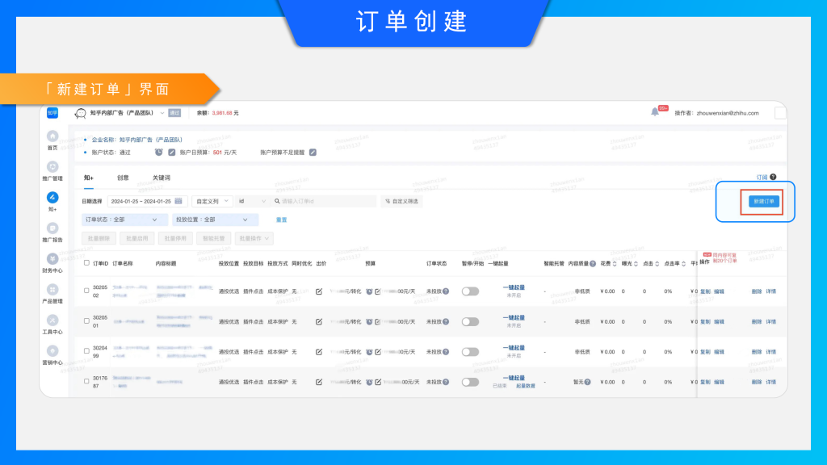Screen dimensions: 827x465
Task: Click 批量启用 button
Action: 137,238
